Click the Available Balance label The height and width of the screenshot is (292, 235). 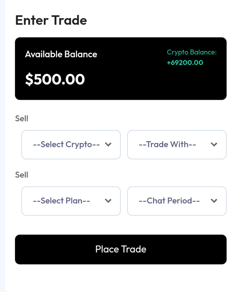[x=61, y=54]
